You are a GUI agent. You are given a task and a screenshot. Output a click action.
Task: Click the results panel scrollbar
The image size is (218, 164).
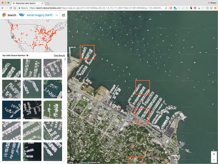(x=65, y=60)
